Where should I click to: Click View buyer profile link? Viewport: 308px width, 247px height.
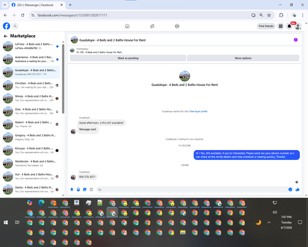(198, 111)
